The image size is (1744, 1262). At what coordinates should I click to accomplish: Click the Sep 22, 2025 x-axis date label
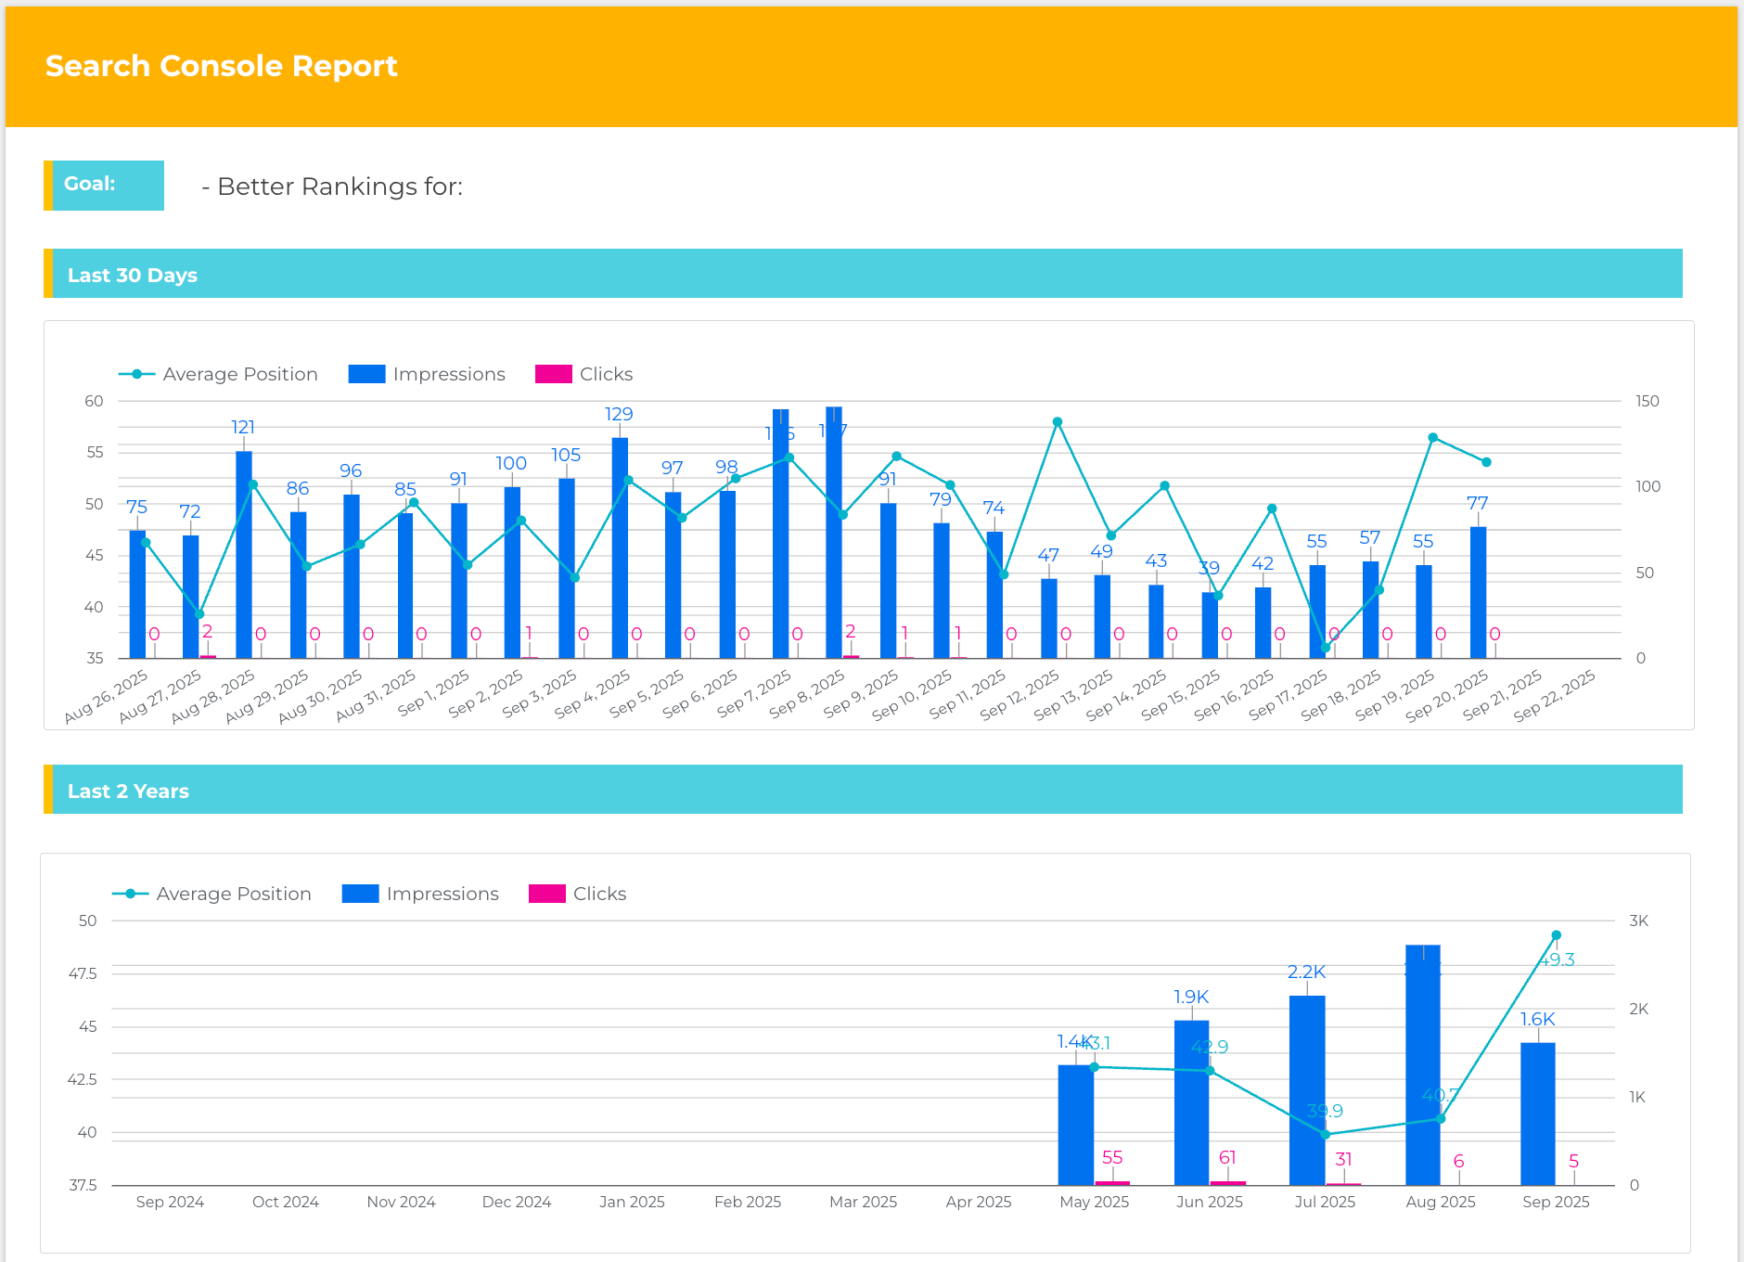(1555, 696)
